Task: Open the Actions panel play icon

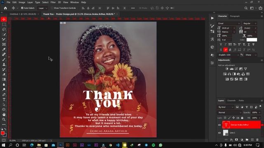Action: (x=212, y=18)
